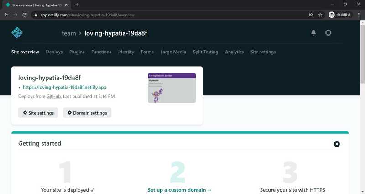Dismiss the Getting started panel
The image size is (365, 194).
tap(337, 144)
